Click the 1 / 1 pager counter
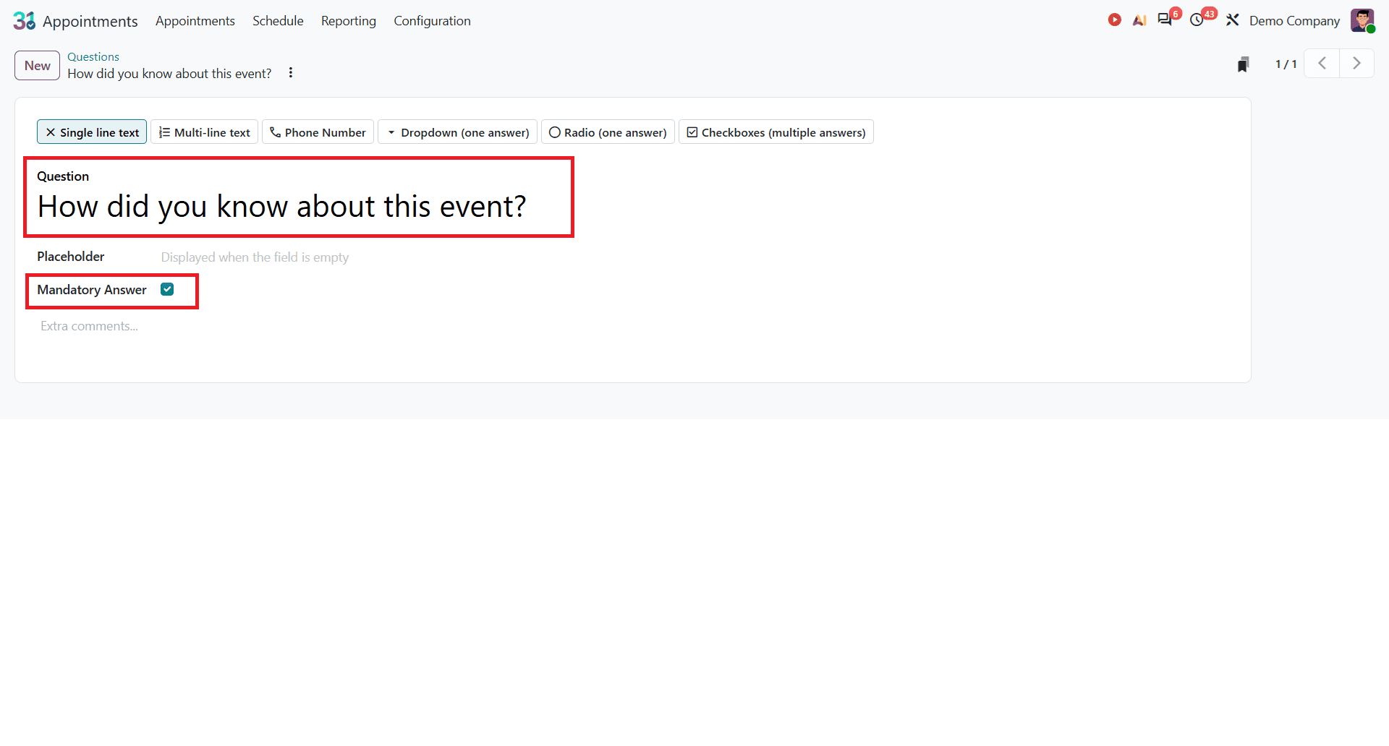 pyautogui.click(x=1286, y=64)
